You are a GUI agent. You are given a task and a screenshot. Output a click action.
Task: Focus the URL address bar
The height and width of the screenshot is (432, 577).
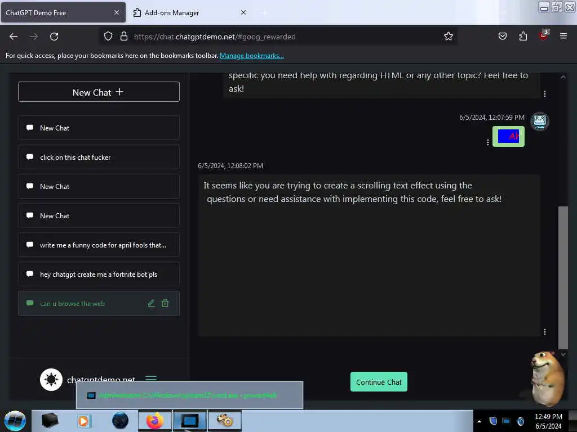[x=279, y=37]
